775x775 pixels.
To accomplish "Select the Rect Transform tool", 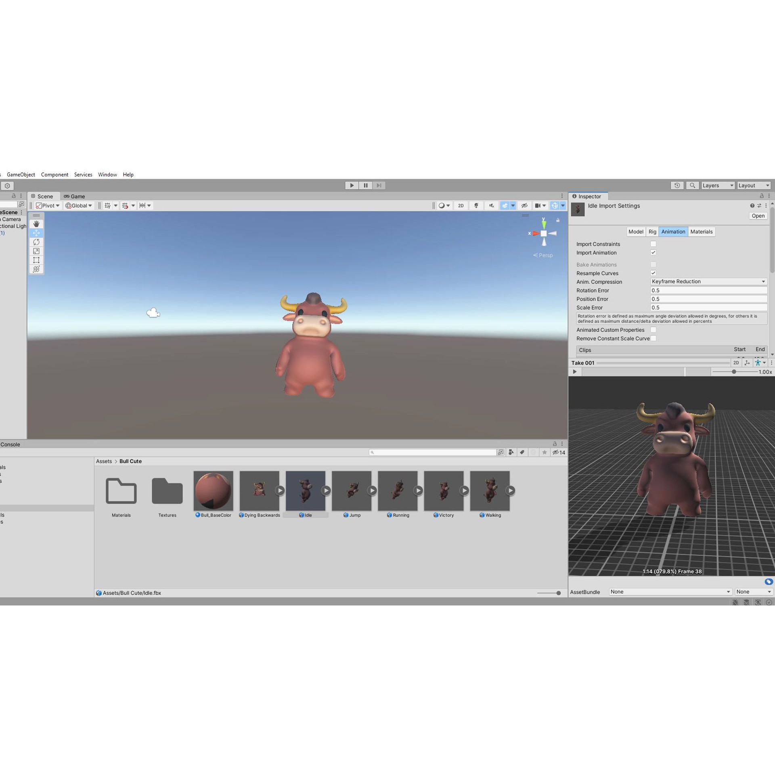I will tap(36, 260).
